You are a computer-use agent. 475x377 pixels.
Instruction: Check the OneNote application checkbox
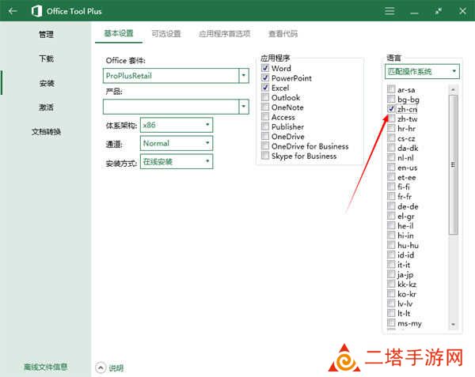coord(265,107)
